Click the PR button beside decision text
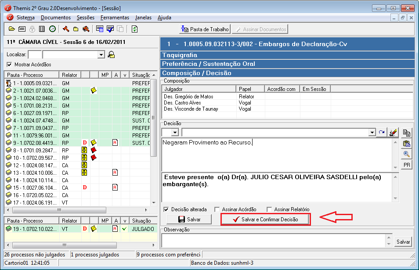The image size is (419, 270). [407, 165]
